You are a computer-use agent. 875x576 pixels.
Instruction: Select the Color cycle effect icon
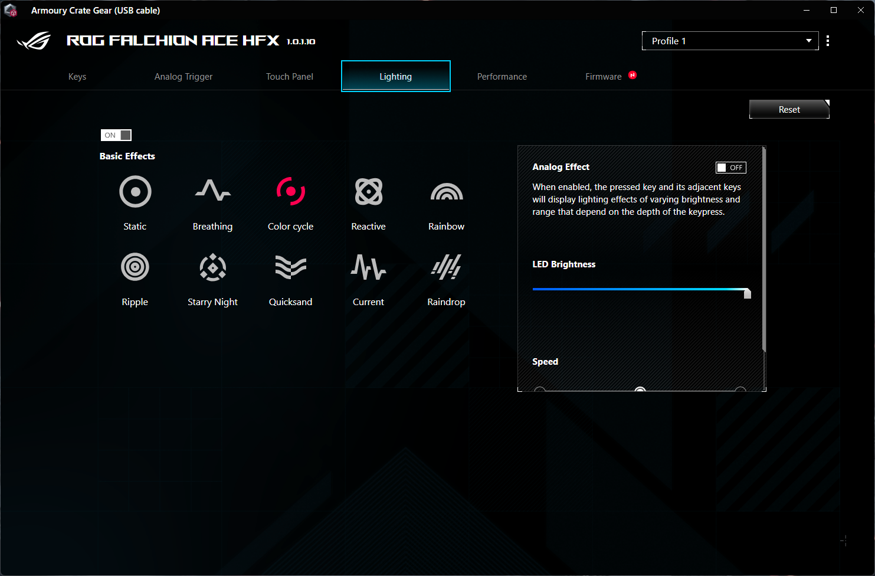291,191
